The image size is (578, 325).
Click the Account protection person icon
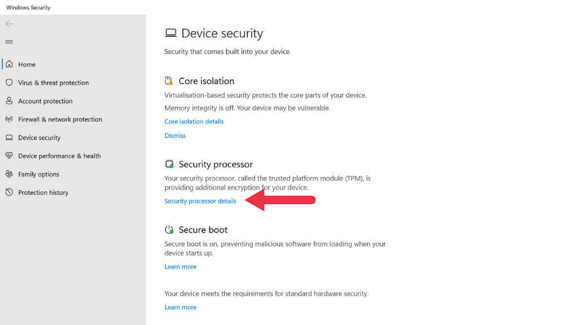(x=9, y=101)
